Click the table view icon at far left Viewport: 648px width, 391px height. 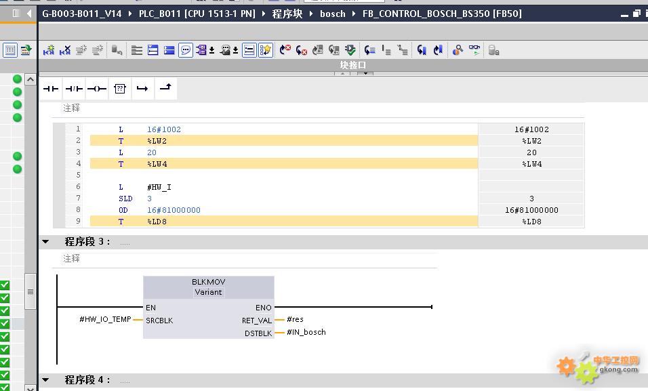pos(10,50)
